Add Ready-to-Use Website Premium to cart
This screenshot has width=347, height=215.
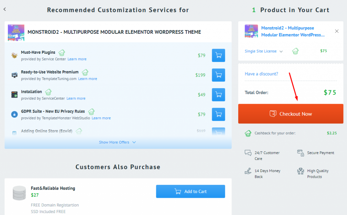[219, 75]
